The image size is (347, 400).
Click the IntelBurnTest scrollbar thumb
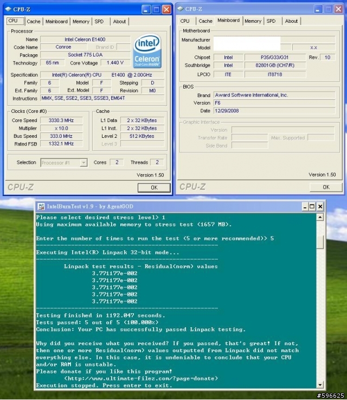(x=320, y=242)
